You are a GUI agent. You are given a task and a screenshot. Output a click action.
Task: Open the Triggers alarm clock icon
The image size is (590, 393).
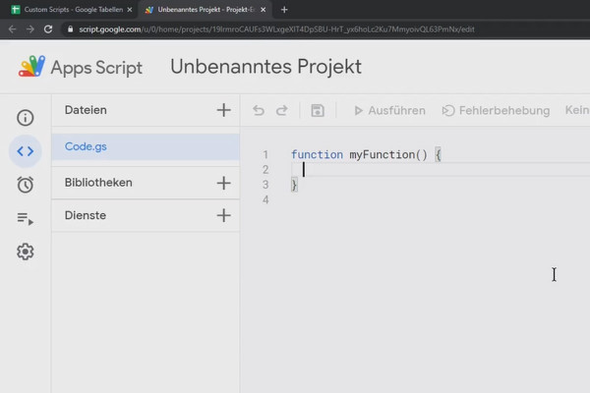(x=26, y=185)
